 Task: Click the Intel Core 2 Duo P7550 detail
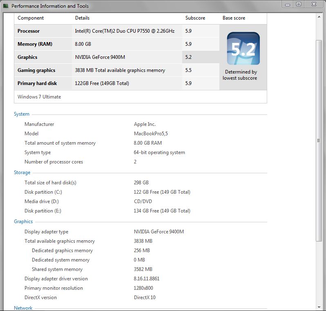(125, 31)
